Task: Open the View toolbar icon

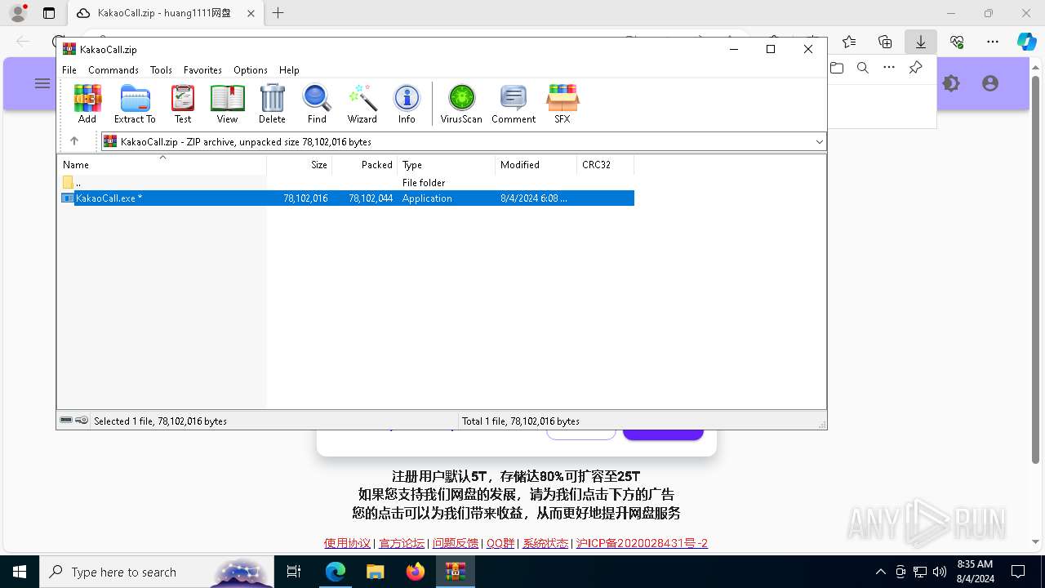Action: [227, 104]
